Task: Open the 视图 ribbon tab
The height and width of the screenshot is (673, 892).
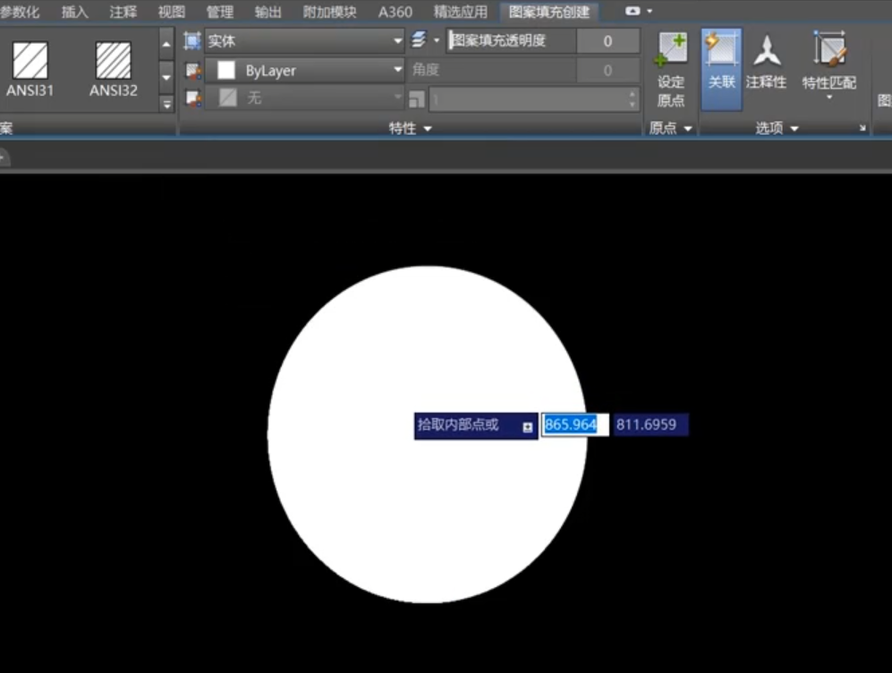Action: click(x=171, y=12)
